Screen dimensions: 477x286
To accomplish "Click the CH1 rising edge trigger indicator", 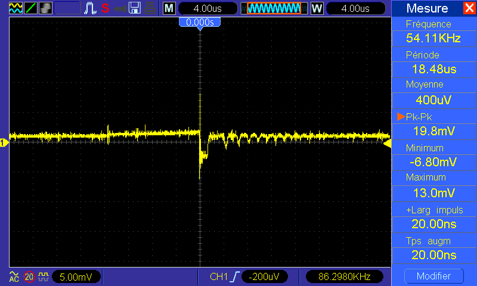I will pyautogui.click(x=226, y=277).
